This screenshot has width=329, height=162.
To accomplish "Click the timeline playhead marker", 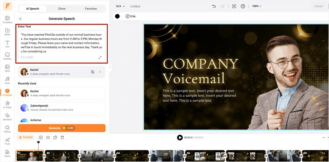I will [x=38, y=142].
